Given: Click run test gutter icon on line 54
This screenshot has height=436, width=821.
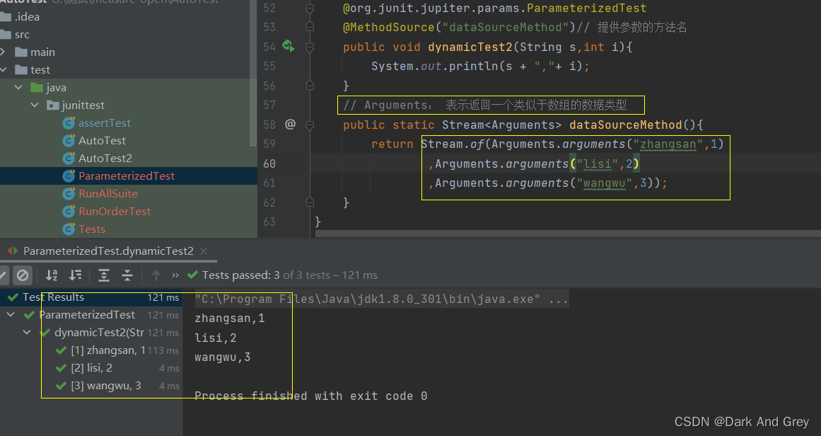Looking at the screenshot, I should (289, 46).
